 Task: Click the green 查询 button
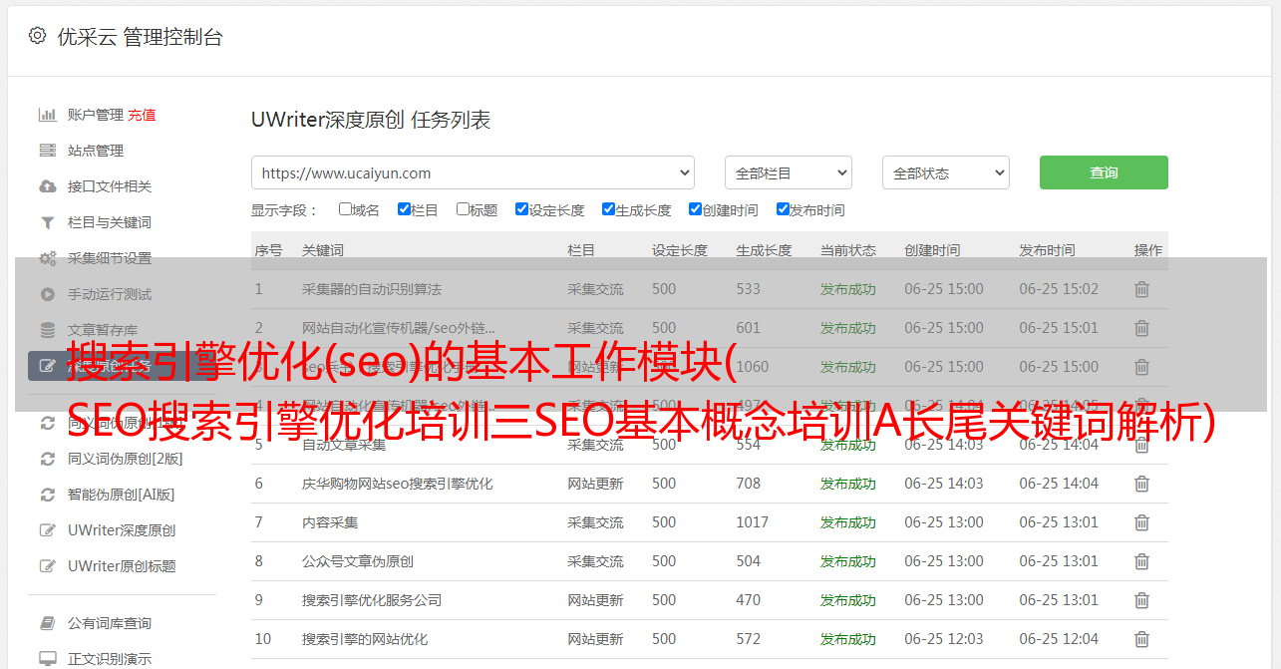1104,172
